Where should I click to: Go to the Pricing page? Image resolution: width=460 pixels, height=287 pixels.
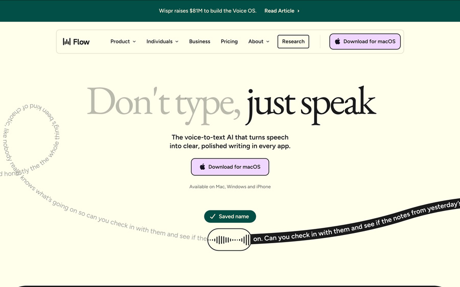229,41
